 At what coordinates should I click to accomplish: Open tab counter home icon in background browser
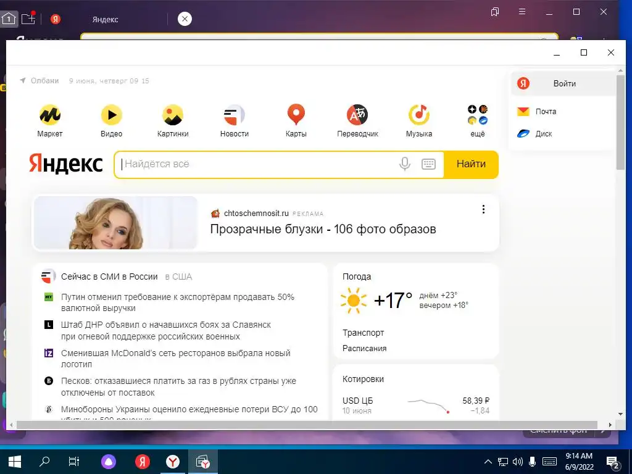tap(9, 19)
